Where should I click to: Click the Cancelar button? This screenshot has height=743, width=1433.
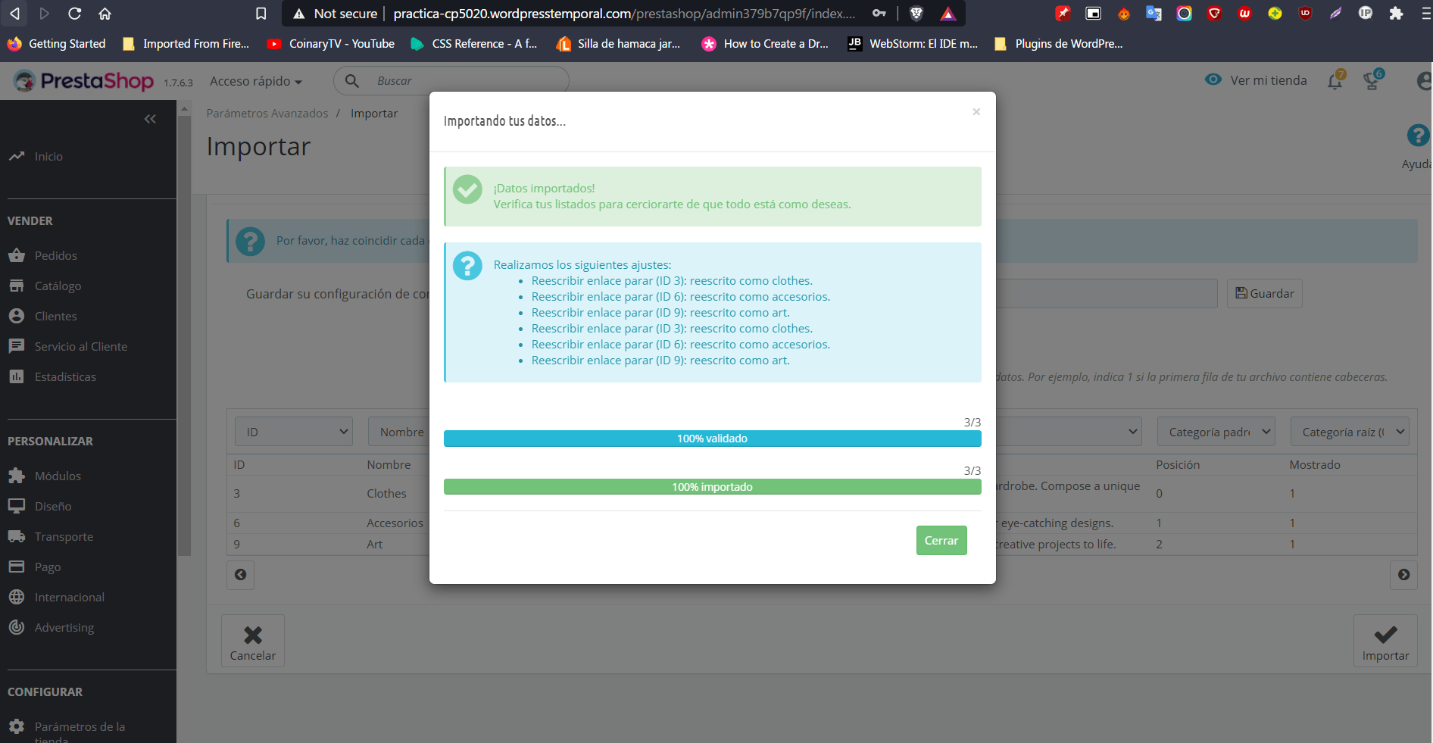click(253, 641)
